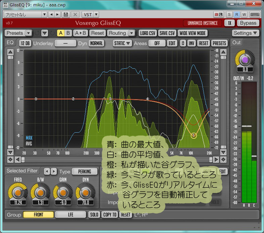
Task: Click the right spectrum range down arrow
Action: [x=223, y=153]
